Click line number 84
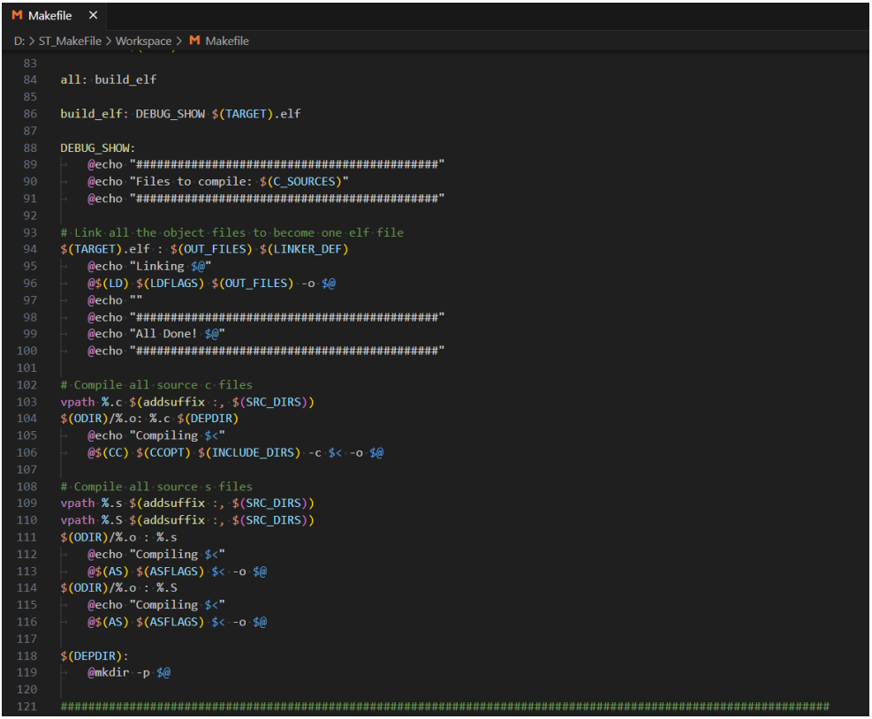The width and height of the screenshot is (872, 719). (x=30, y=80)
